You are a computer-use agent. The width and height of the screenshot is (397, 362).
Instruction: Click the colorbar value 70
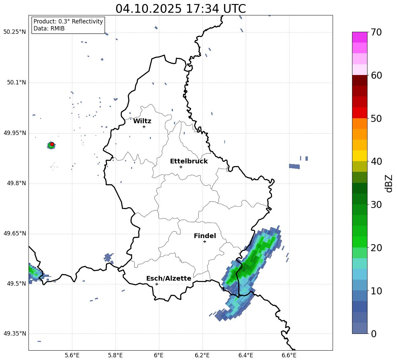(x=377, y=32)
